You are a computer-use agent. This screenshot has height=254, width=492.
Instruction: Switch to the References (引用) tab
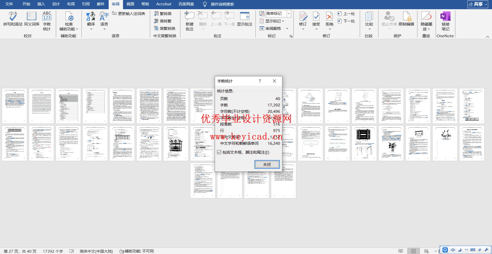tap(86, 4)
